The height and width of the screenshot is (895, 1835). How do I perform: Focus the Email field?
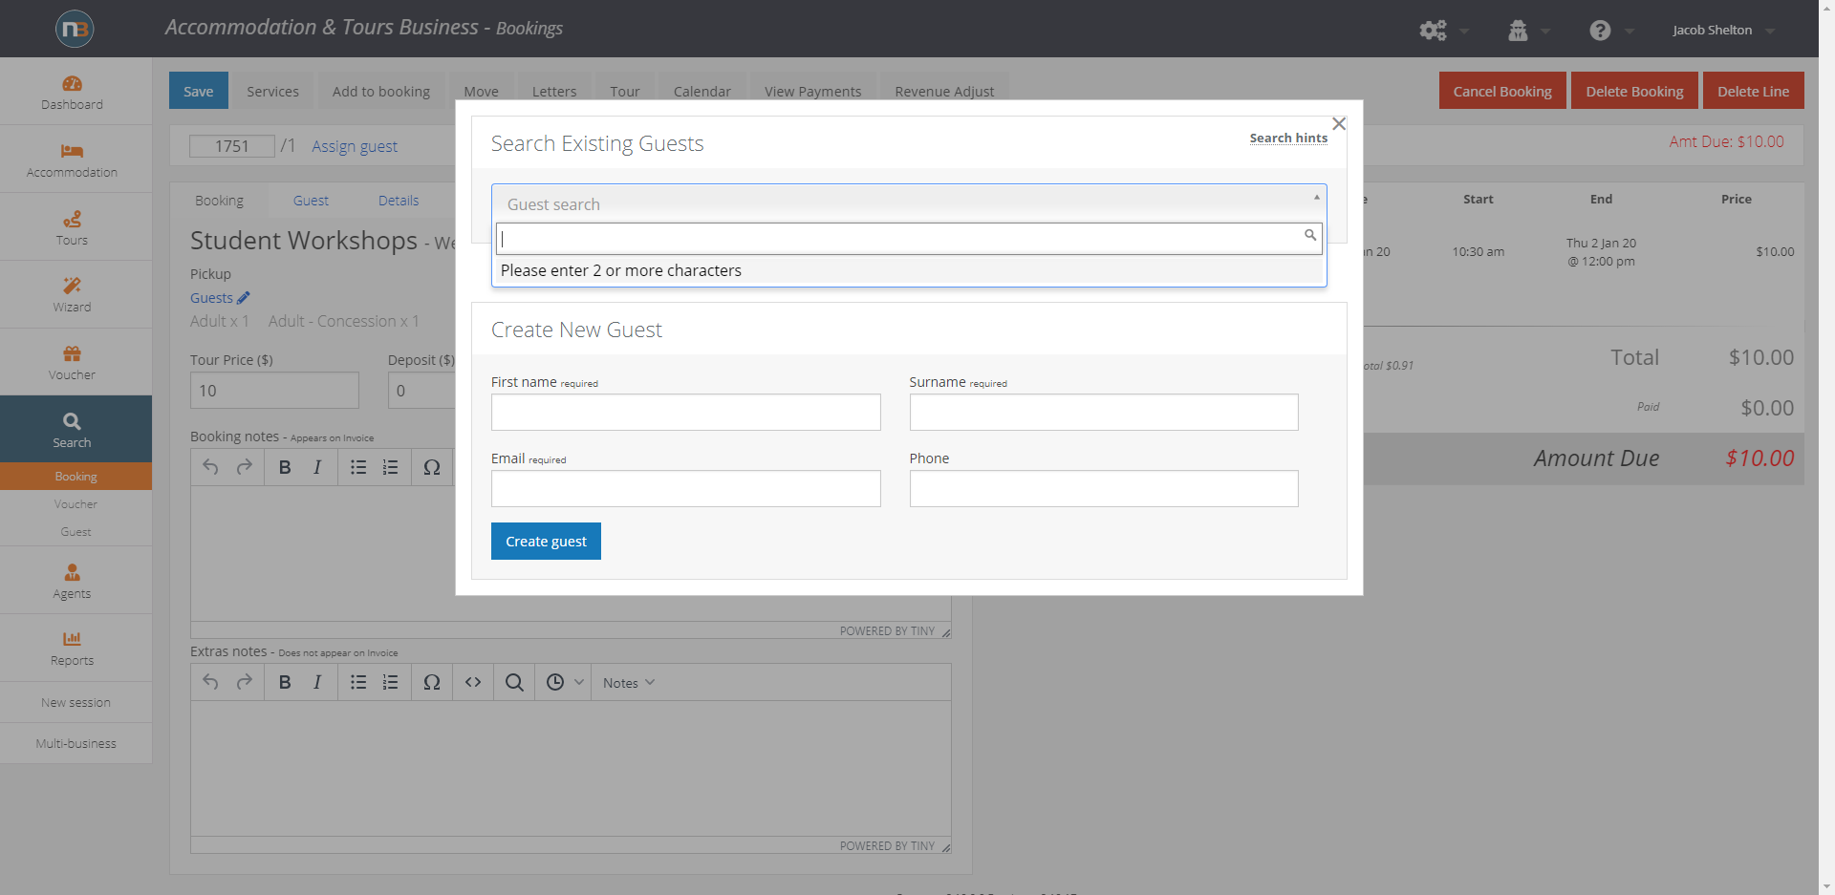click(686, 488)
